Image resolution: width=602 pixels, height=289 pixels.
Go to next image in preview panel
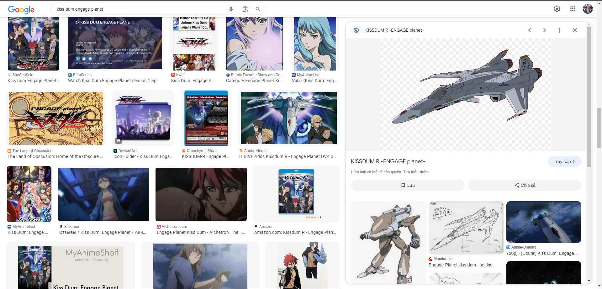coord(545,30)
